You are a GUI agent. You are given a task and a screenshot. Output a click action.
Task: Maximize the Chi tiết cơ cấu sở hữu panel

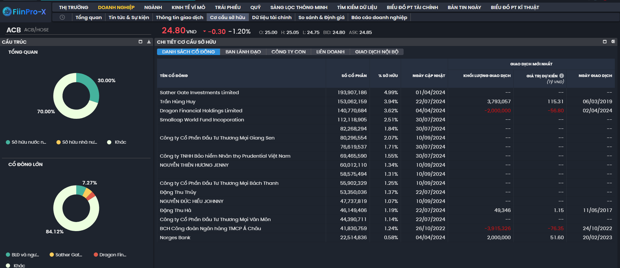point(604,42)
